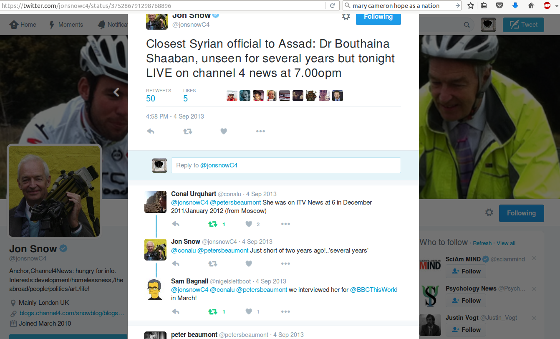Open more options on main tweet
The image size is (560, 339).
point(260,131)
